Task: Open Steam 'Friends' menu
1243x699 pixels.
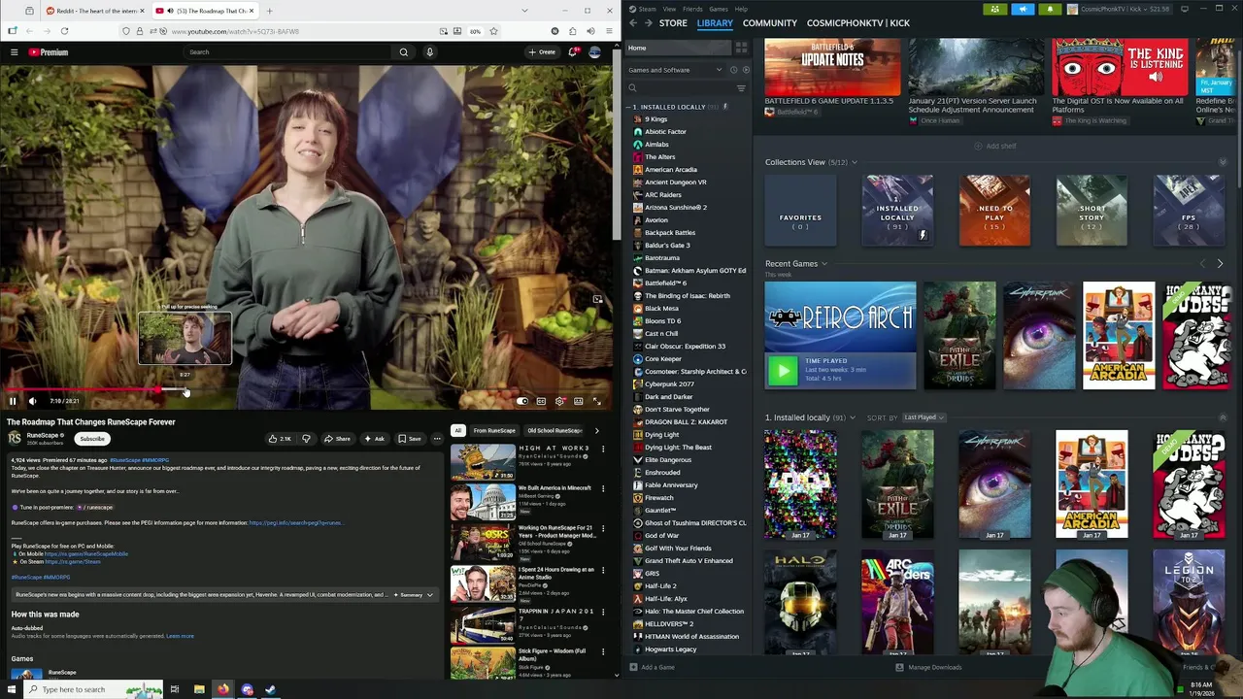Action: [x=692, y=9]
